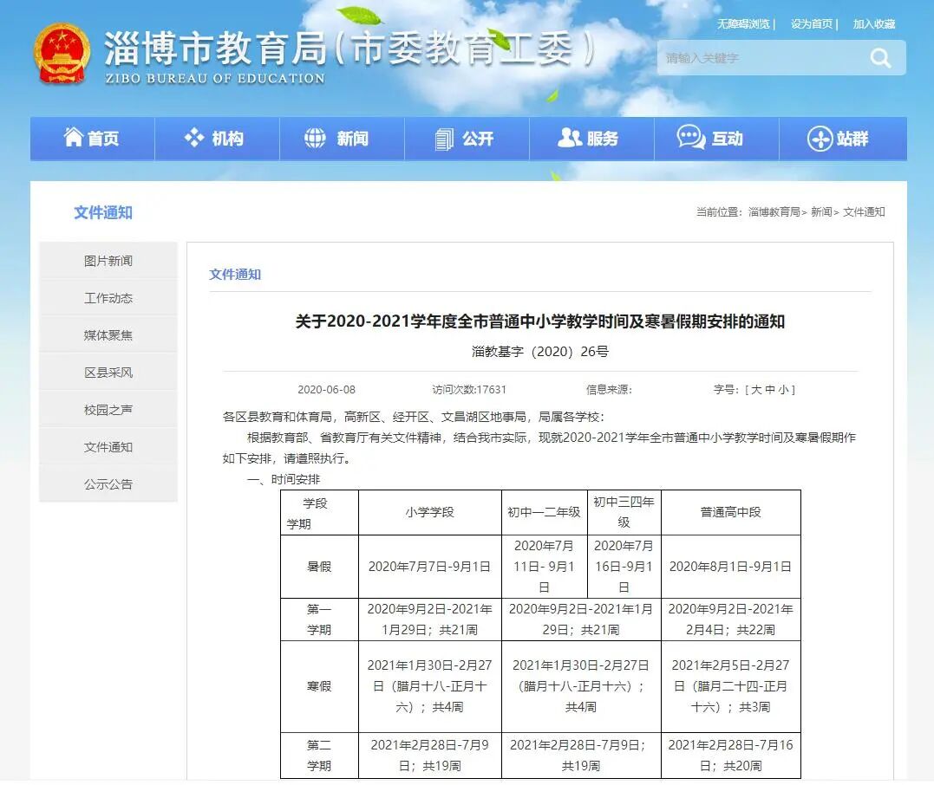Select 工作动态 in the left sidebar
The width and height of the screenshot is (934, 785).
pyautogui.click(x=108, y=297)
